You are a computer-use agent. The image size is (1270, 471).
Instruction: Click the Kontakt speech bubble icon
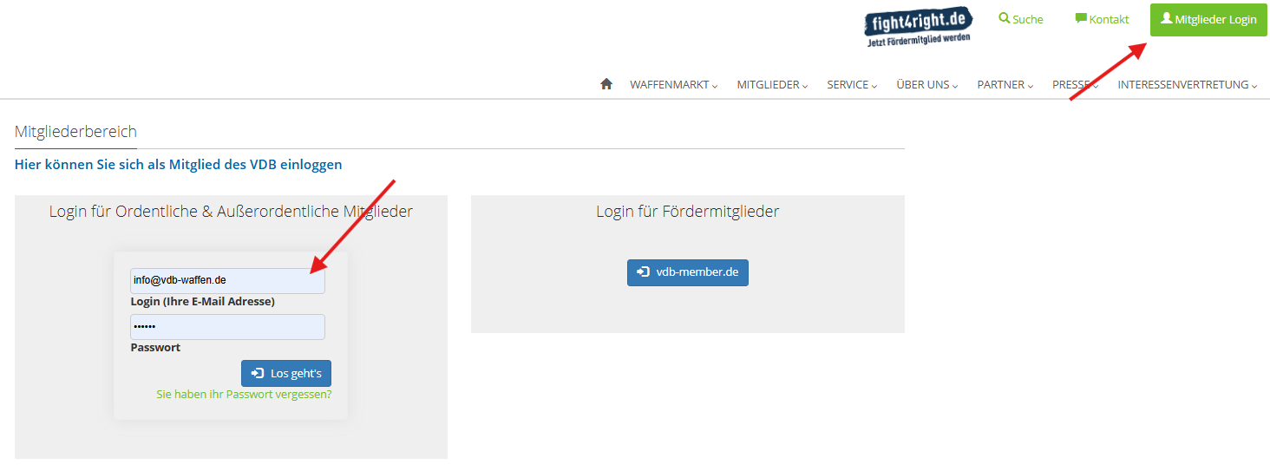coord(1081,18)
